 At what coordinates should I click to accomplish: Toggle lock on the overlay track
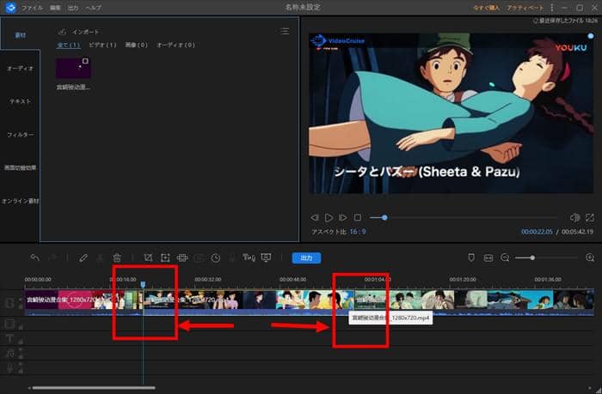pos(21,326)
